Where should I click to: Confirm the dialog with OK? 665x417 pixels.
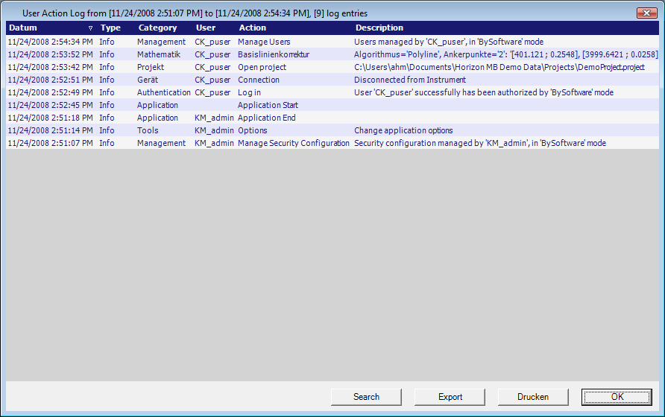617,397
